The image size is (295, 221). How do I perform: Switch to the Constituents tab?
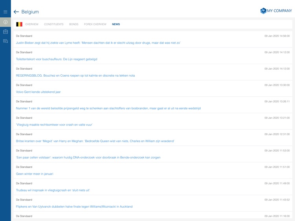click(x=53, y=24)
